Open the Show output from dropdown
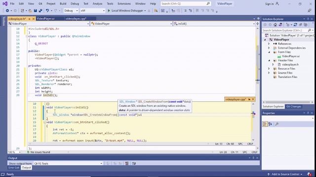The width and height of the screenshot is (316, 177). (68, 164)
